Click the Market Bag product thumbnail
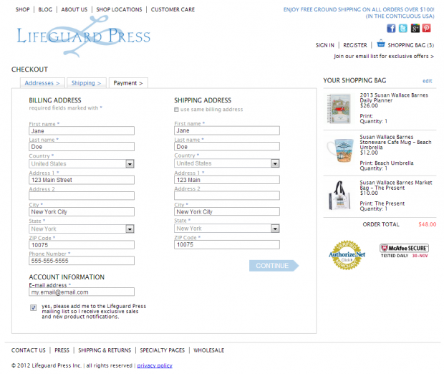The height and width of the screenshot is (374, 444). click(x=339, y=196)
